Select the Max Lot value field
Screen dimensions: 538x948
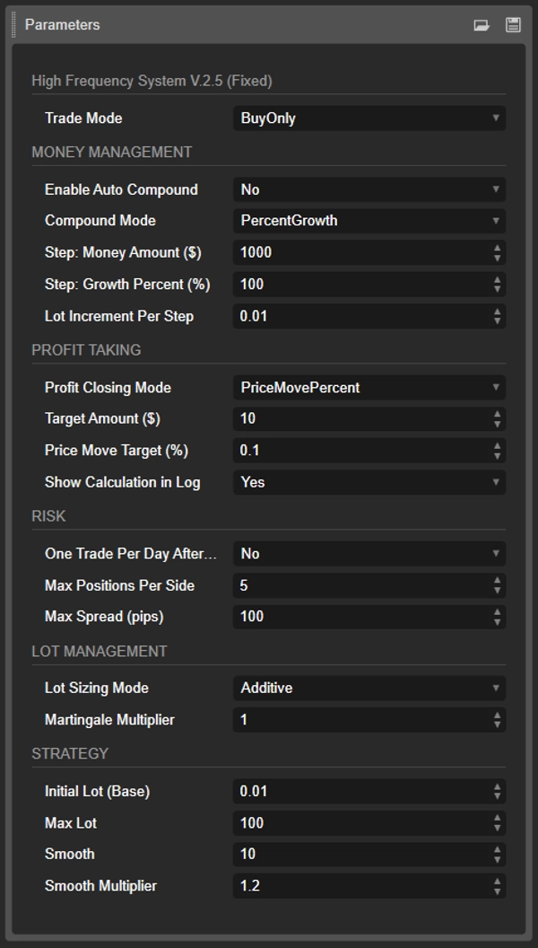(359, 822)
